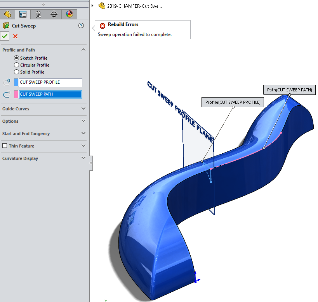This screenshot has height=302, width=318.
Task: Click the Profile(CUT SWEEP PROFILE) callout
Action: [233, 102]
